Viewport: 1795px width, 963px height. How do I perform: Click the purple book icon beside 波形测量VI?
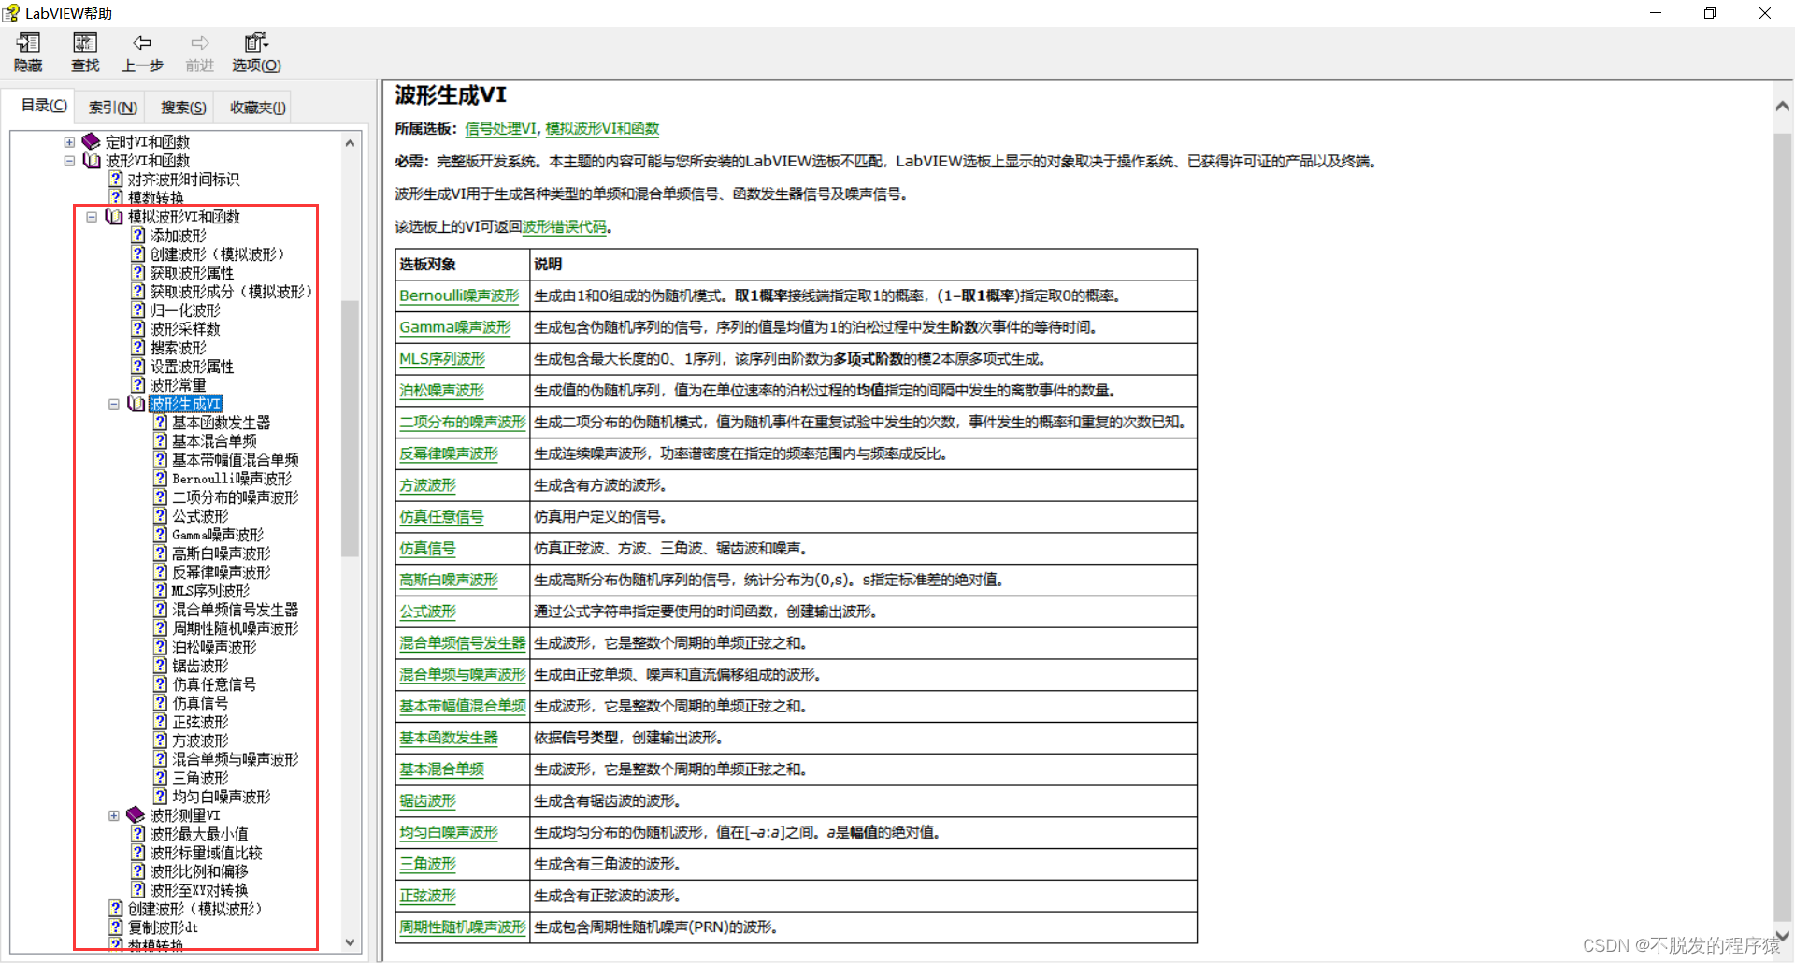pos(136,814)
